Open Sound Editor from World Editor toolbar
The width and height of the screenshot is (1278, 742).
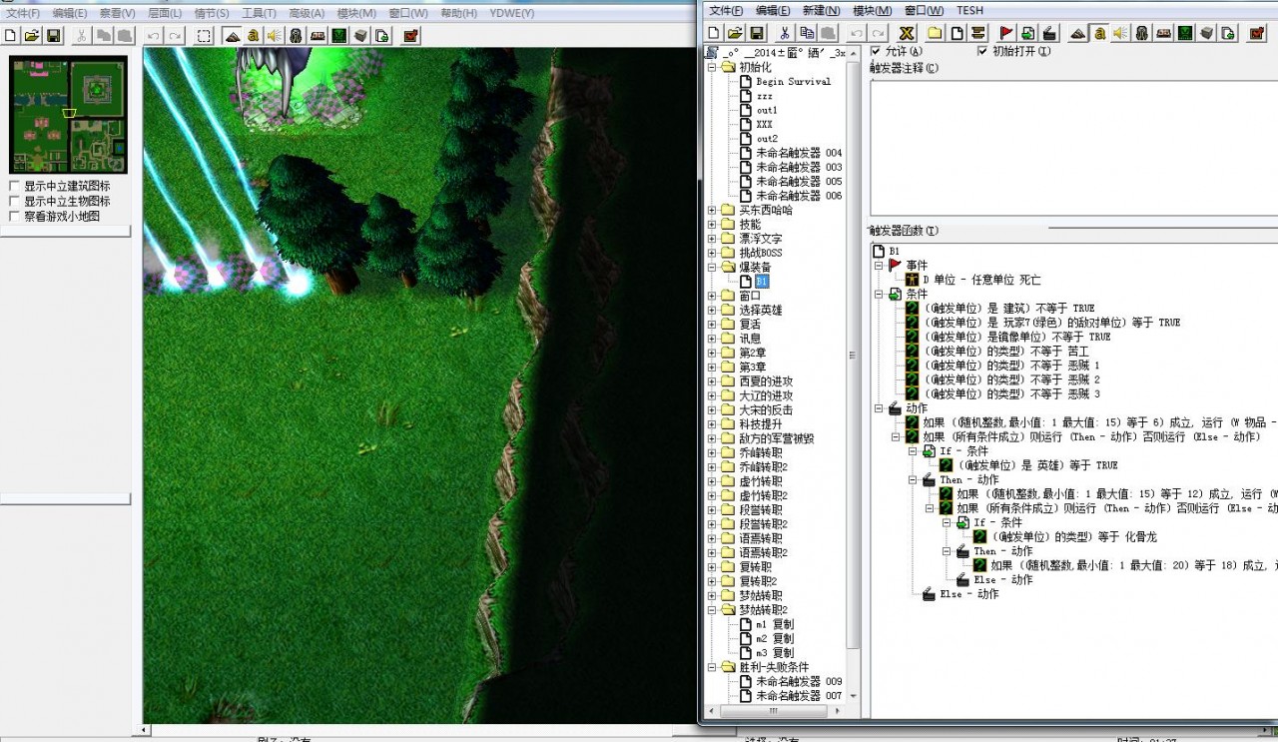coord(275,35)
